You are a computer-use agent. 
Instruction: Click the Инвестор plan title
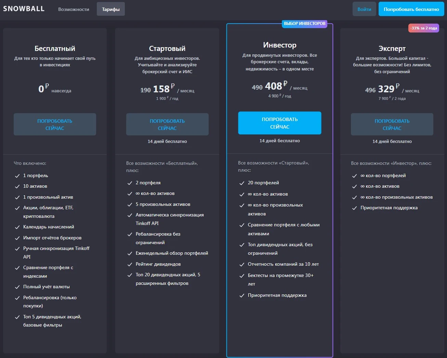pos(280,45)
